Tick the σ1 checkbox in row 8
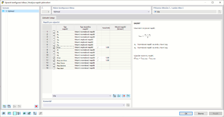 54,50
